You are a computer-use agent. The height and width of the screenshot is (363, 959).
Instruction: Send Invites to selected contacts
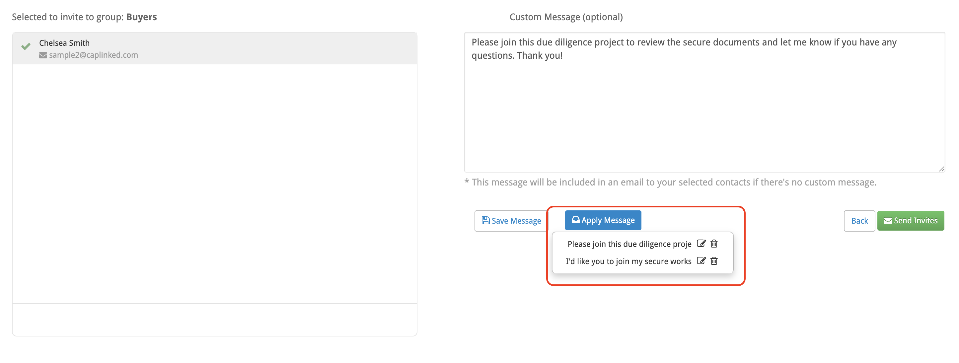point(910,220)
